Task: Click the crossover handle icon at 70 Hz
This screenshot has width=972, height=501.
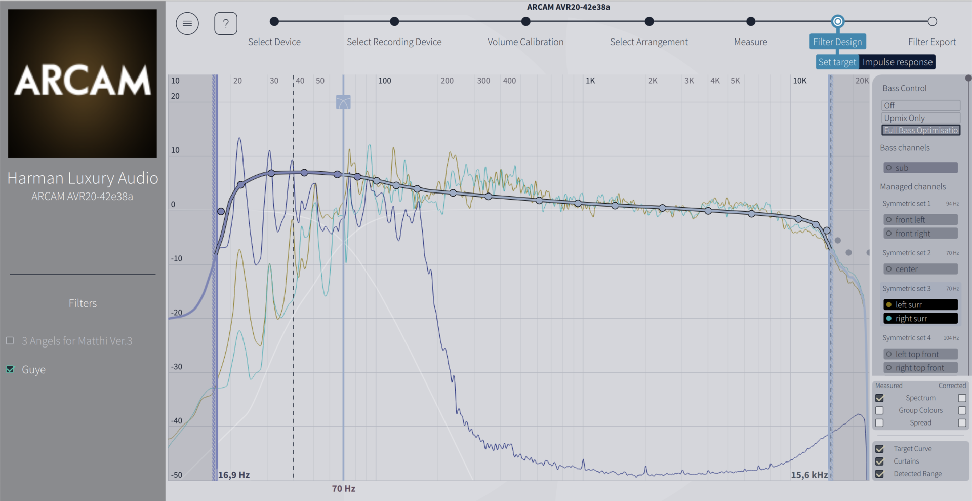Action: click(343, 102)
